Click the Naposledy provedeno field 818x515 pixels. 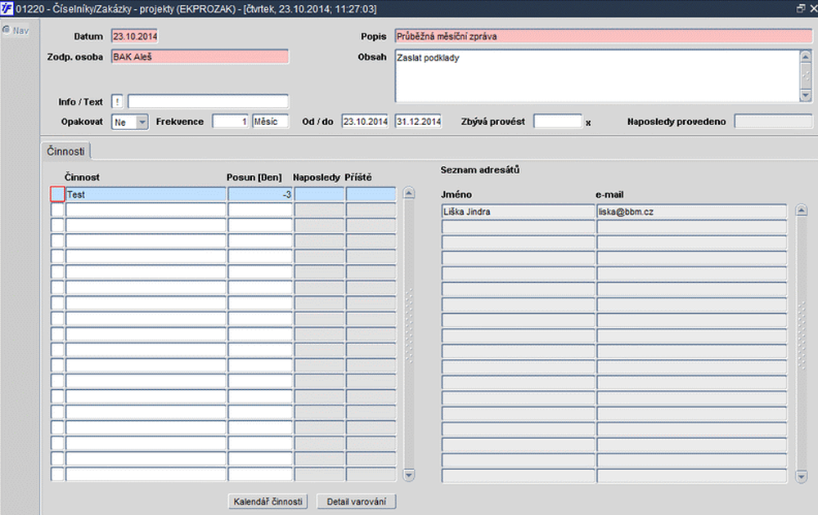coord(773,122)
